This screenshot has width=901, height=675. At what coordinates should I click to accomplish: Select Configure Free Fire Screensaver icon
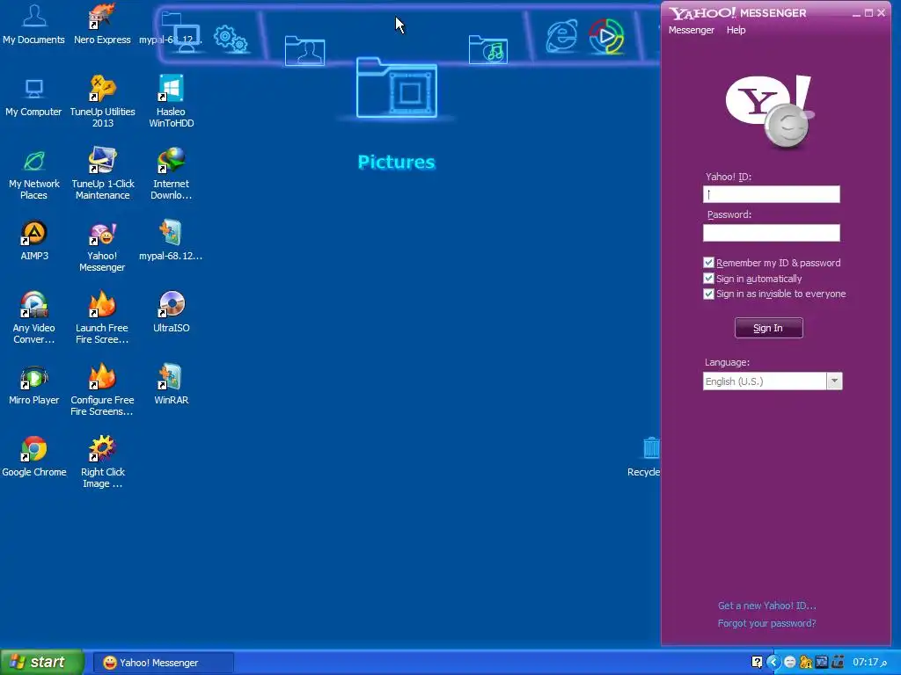[x=102, y=390]
